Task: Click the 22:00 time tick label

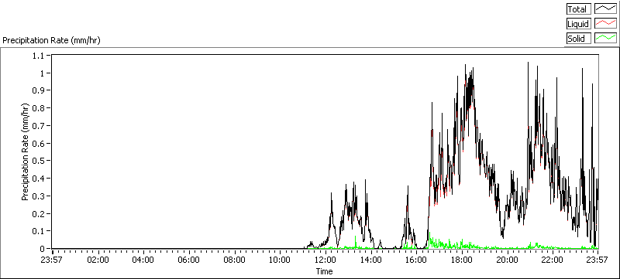Action: [x=553, y=260]
